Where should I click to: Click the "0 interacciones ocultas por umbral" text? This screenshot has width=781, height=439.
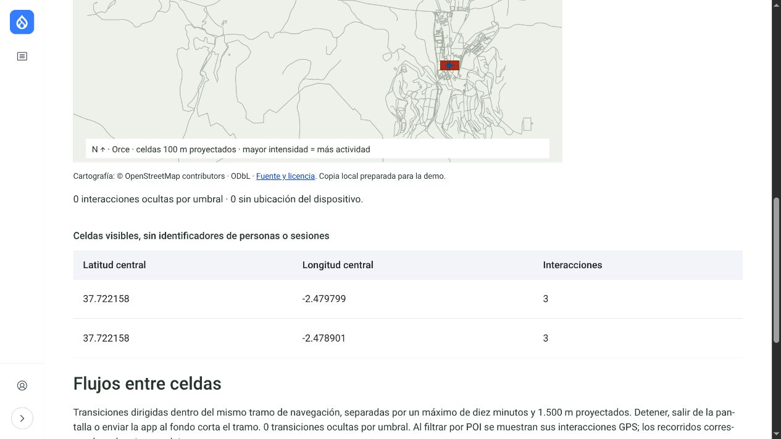(148, 199)
